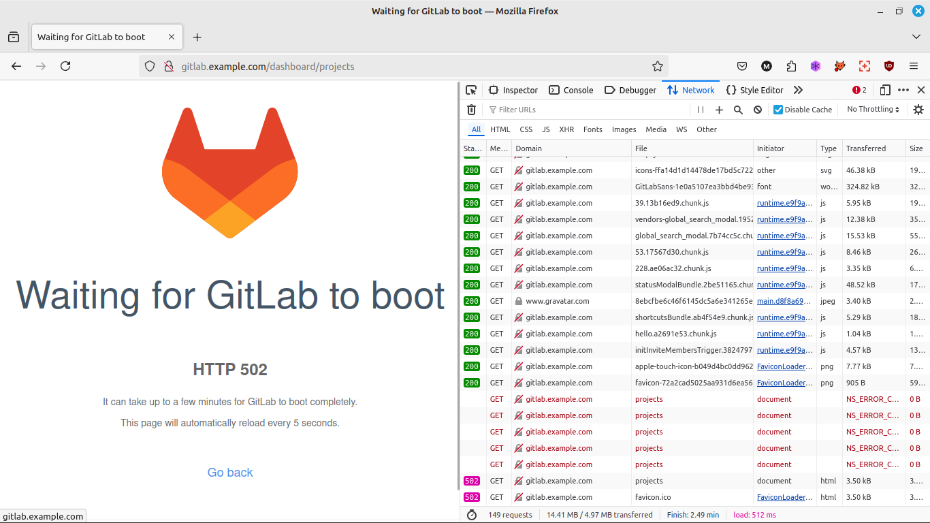
Task: Switch to the Debugger tab
Action: click(x=630, y=90)
